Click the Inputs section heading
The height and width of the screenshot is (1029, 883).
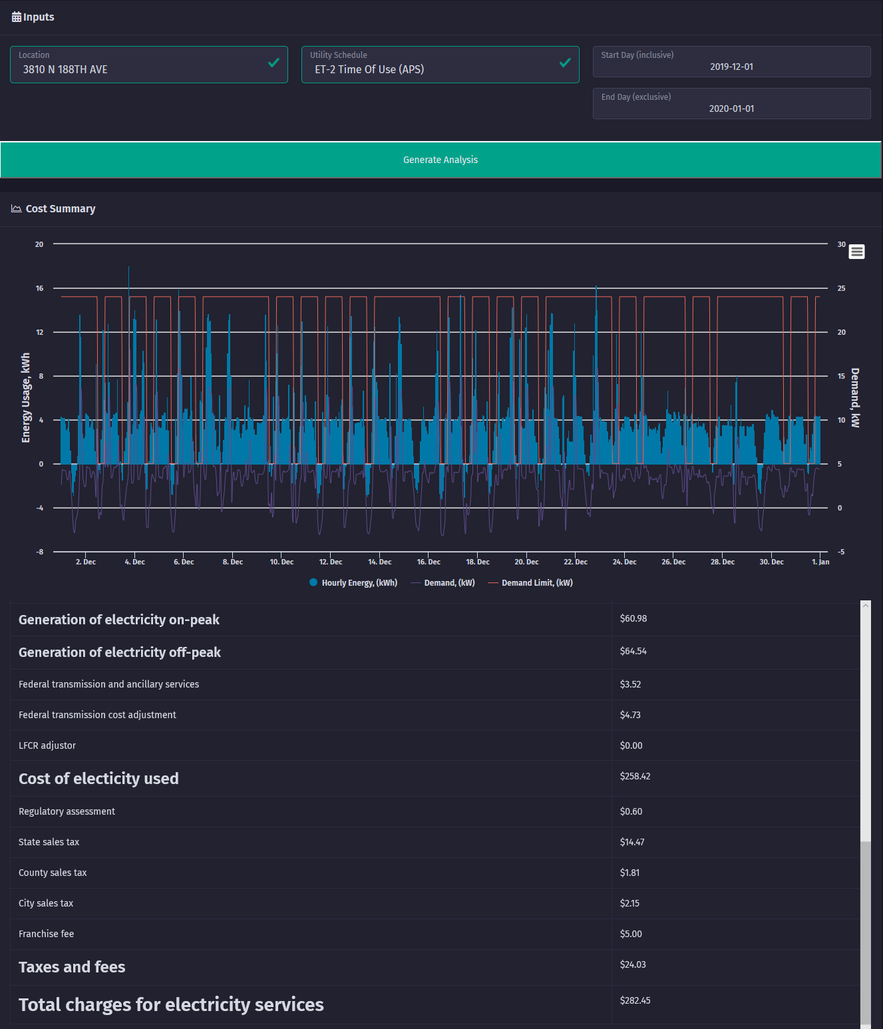pos(39,17)
